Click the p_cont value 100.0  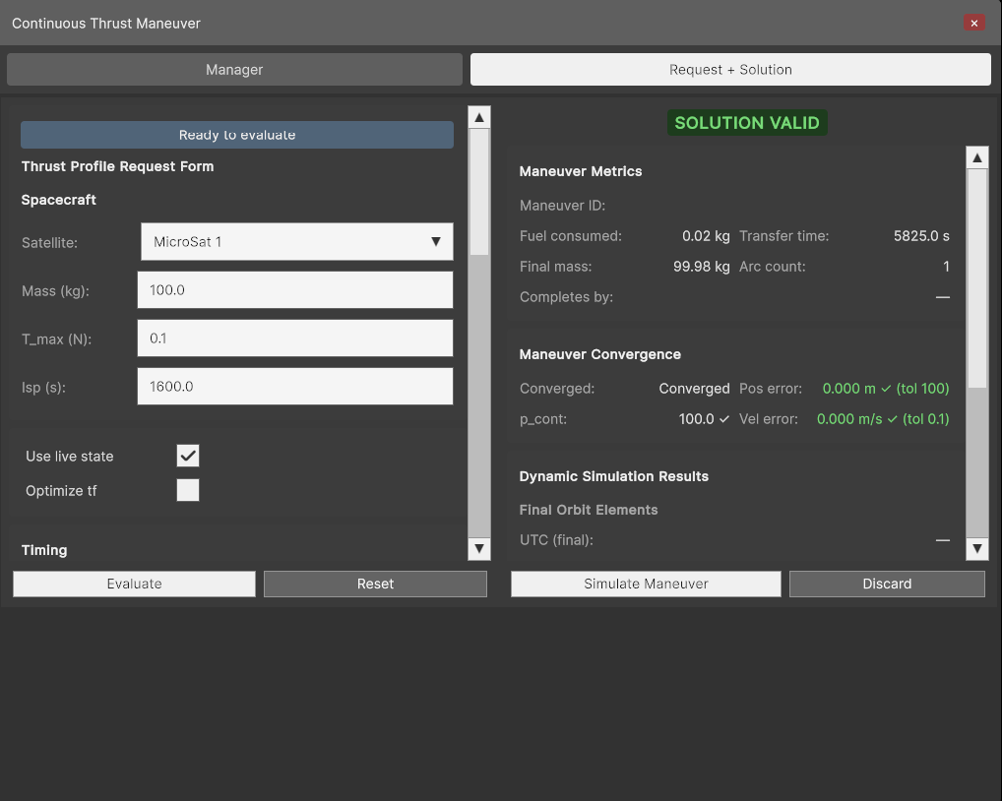click(x=696, y=419)
